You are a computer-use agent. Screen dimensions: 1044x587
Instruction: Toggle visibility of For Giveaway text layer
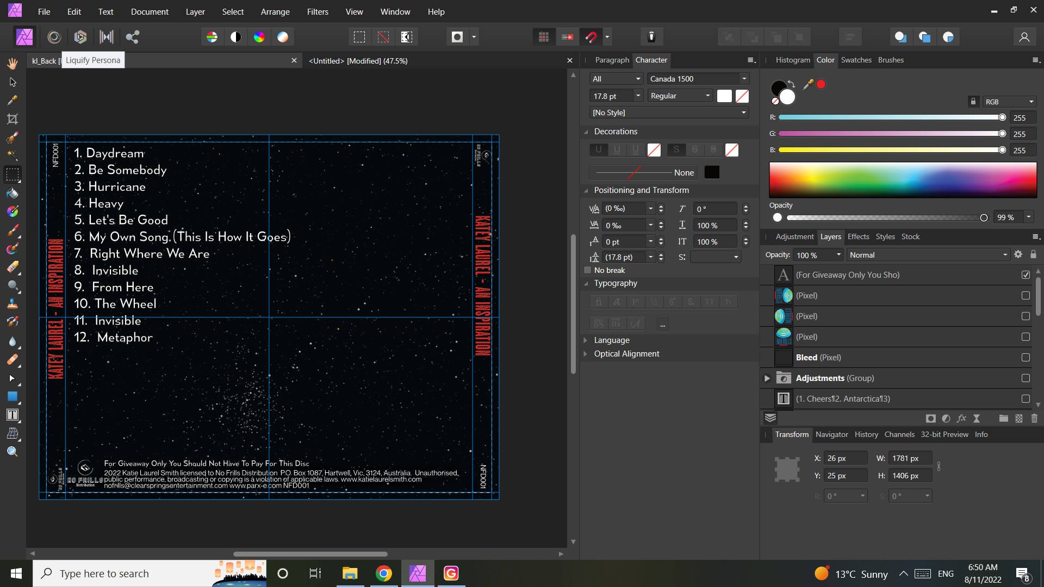tap(1026, 275)
